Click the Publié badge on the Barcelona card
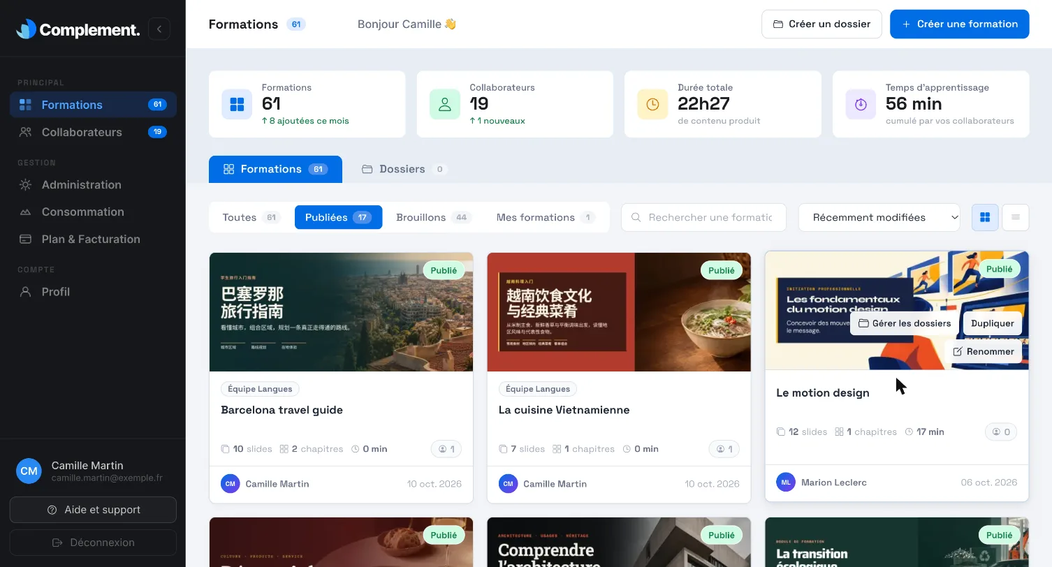This screenshot has height=567, width=1052. [444, 270]
